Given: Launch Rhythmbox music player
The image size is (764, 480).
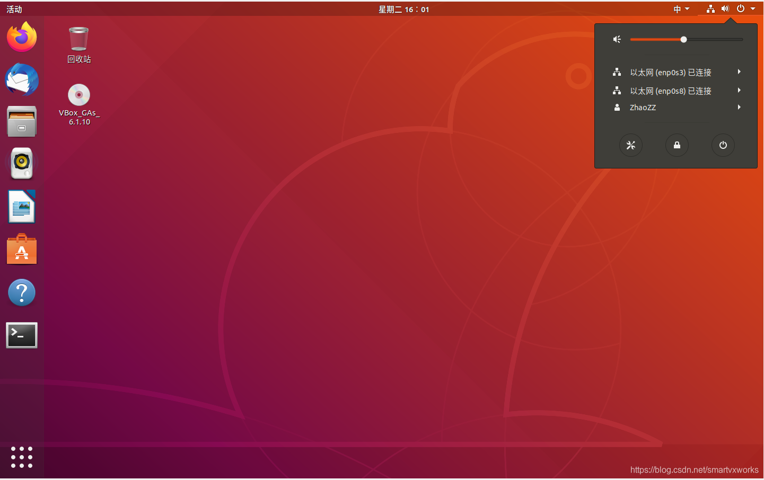Looking at the screenshot, I should (21, 163).
